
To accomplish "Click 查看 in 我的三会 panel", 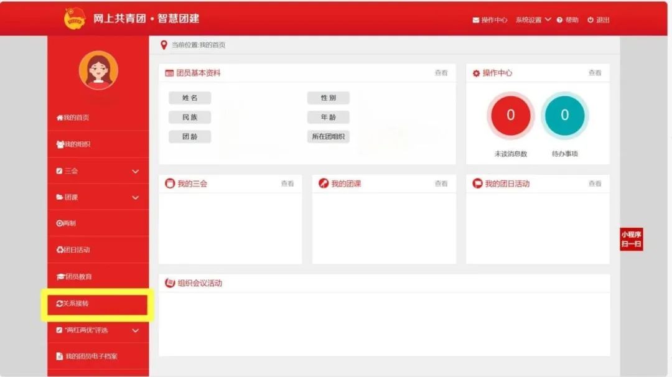I will [287, 184].
